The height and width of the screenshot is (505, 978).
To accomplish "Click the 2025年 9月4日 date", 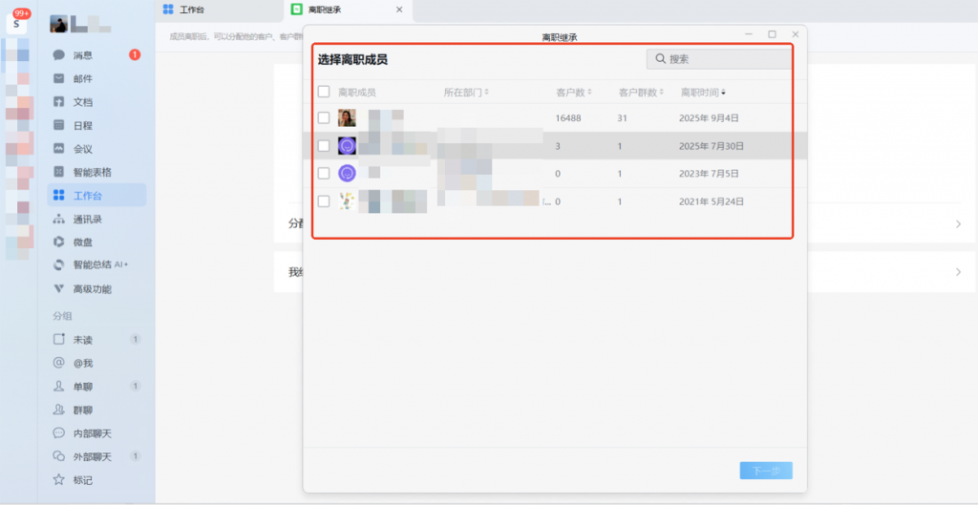I will (x=710, y=117).
